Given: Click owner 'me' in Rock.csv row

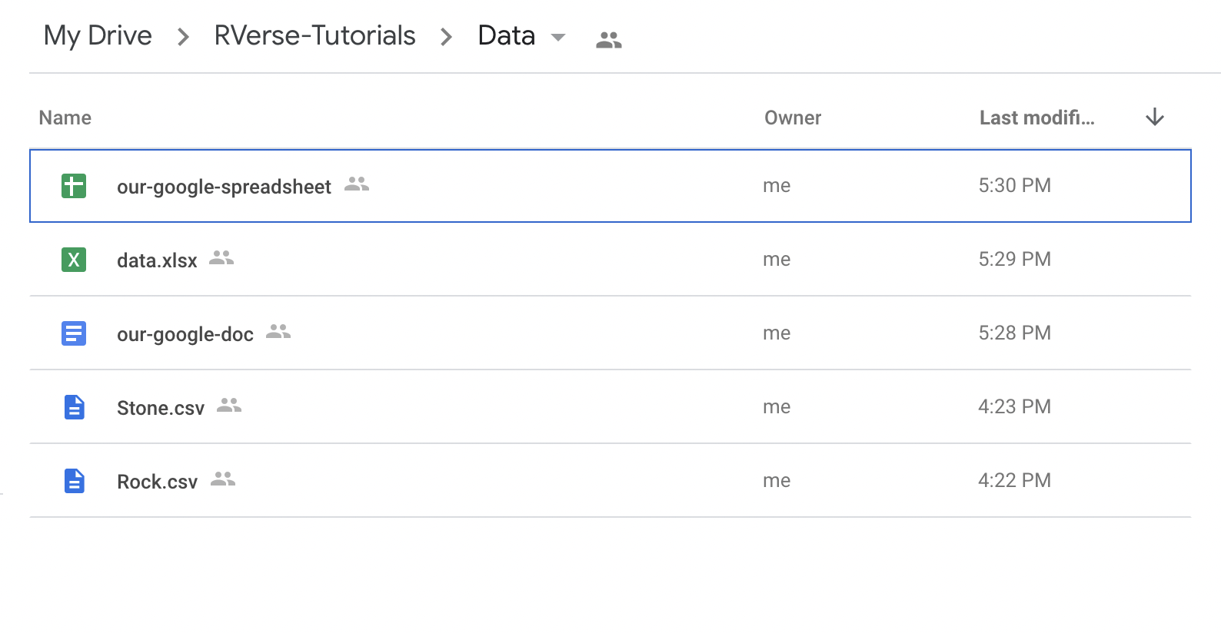Looking at the screenshot, I should pos(777,481).
